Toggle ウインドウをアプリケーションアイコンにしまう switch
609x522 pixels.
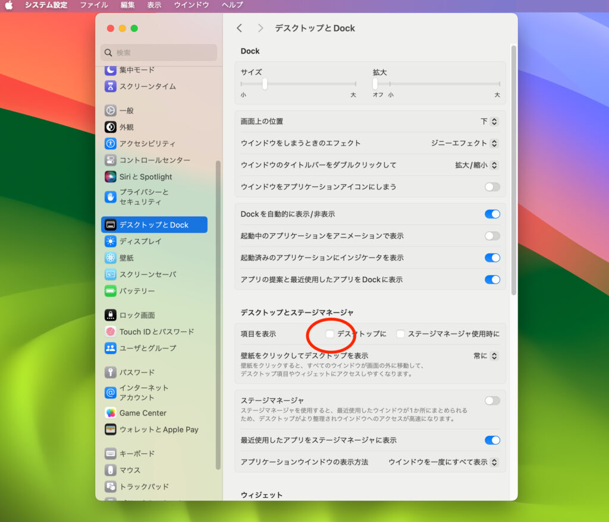click(x=492, y=187)
